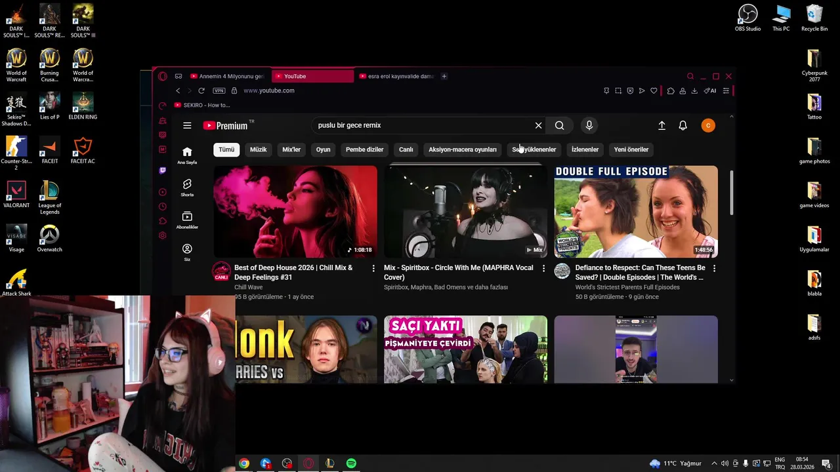Click the Opera GX menu logo

coord(163,76)
